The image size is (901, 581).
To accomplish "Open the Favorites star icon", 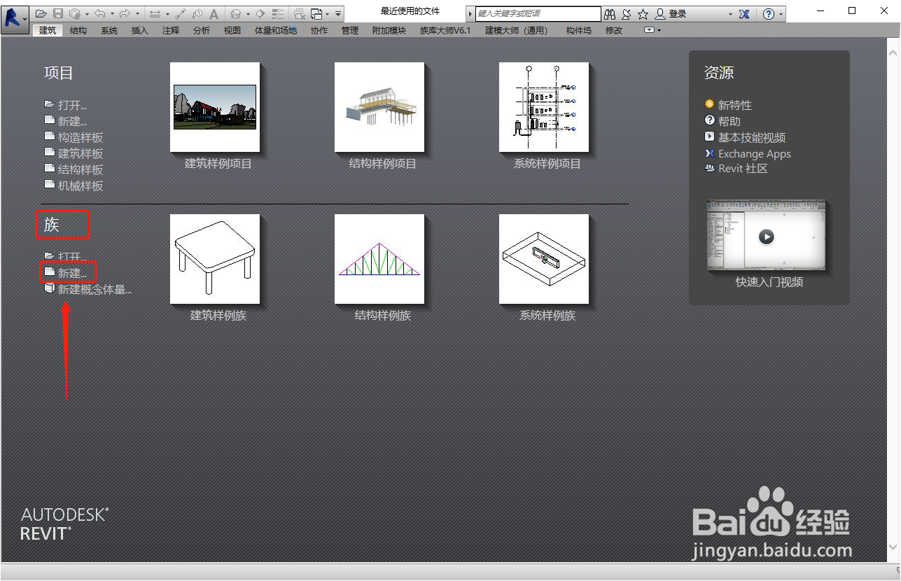I will coord(643,14).
